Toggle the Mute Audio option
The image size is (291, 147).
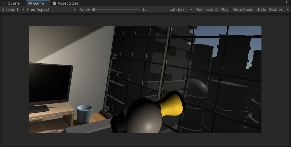pos(243,9)
